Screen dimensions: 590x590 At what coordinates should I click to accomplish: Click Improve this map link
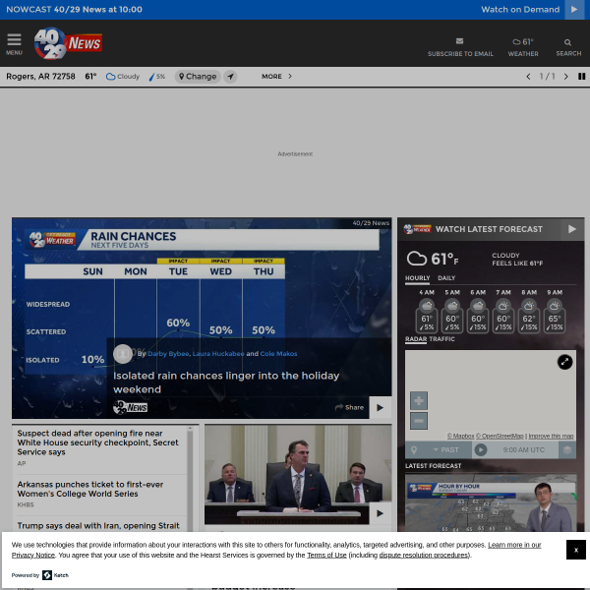click(551, 436)
